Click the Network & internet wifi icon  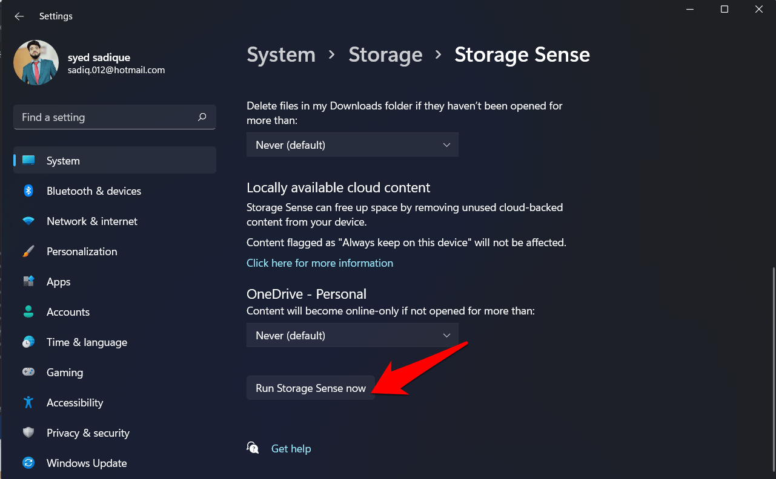[x=28, y=221]
